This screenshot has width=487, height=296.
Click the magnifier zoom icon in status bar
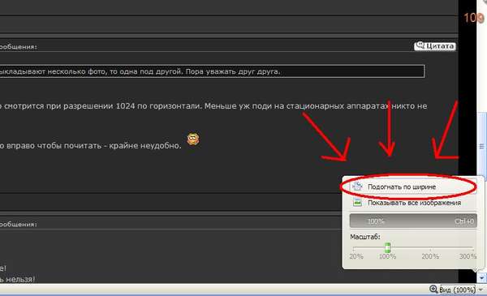tap(433, 290)
